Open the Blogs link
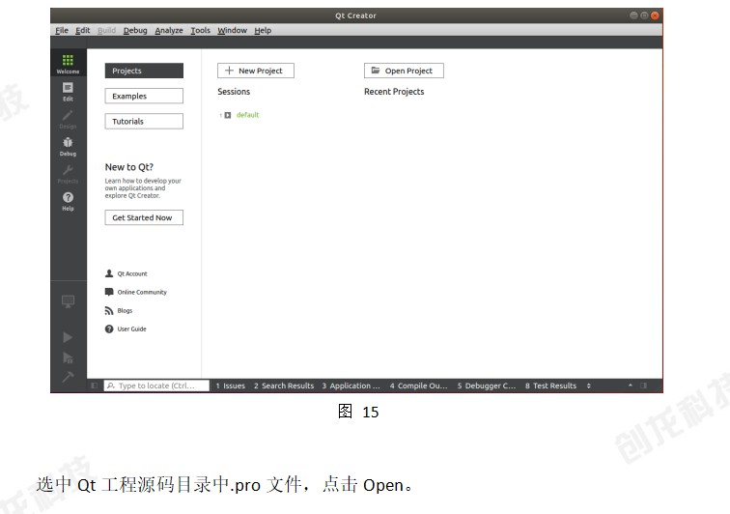 coord(125,311)
